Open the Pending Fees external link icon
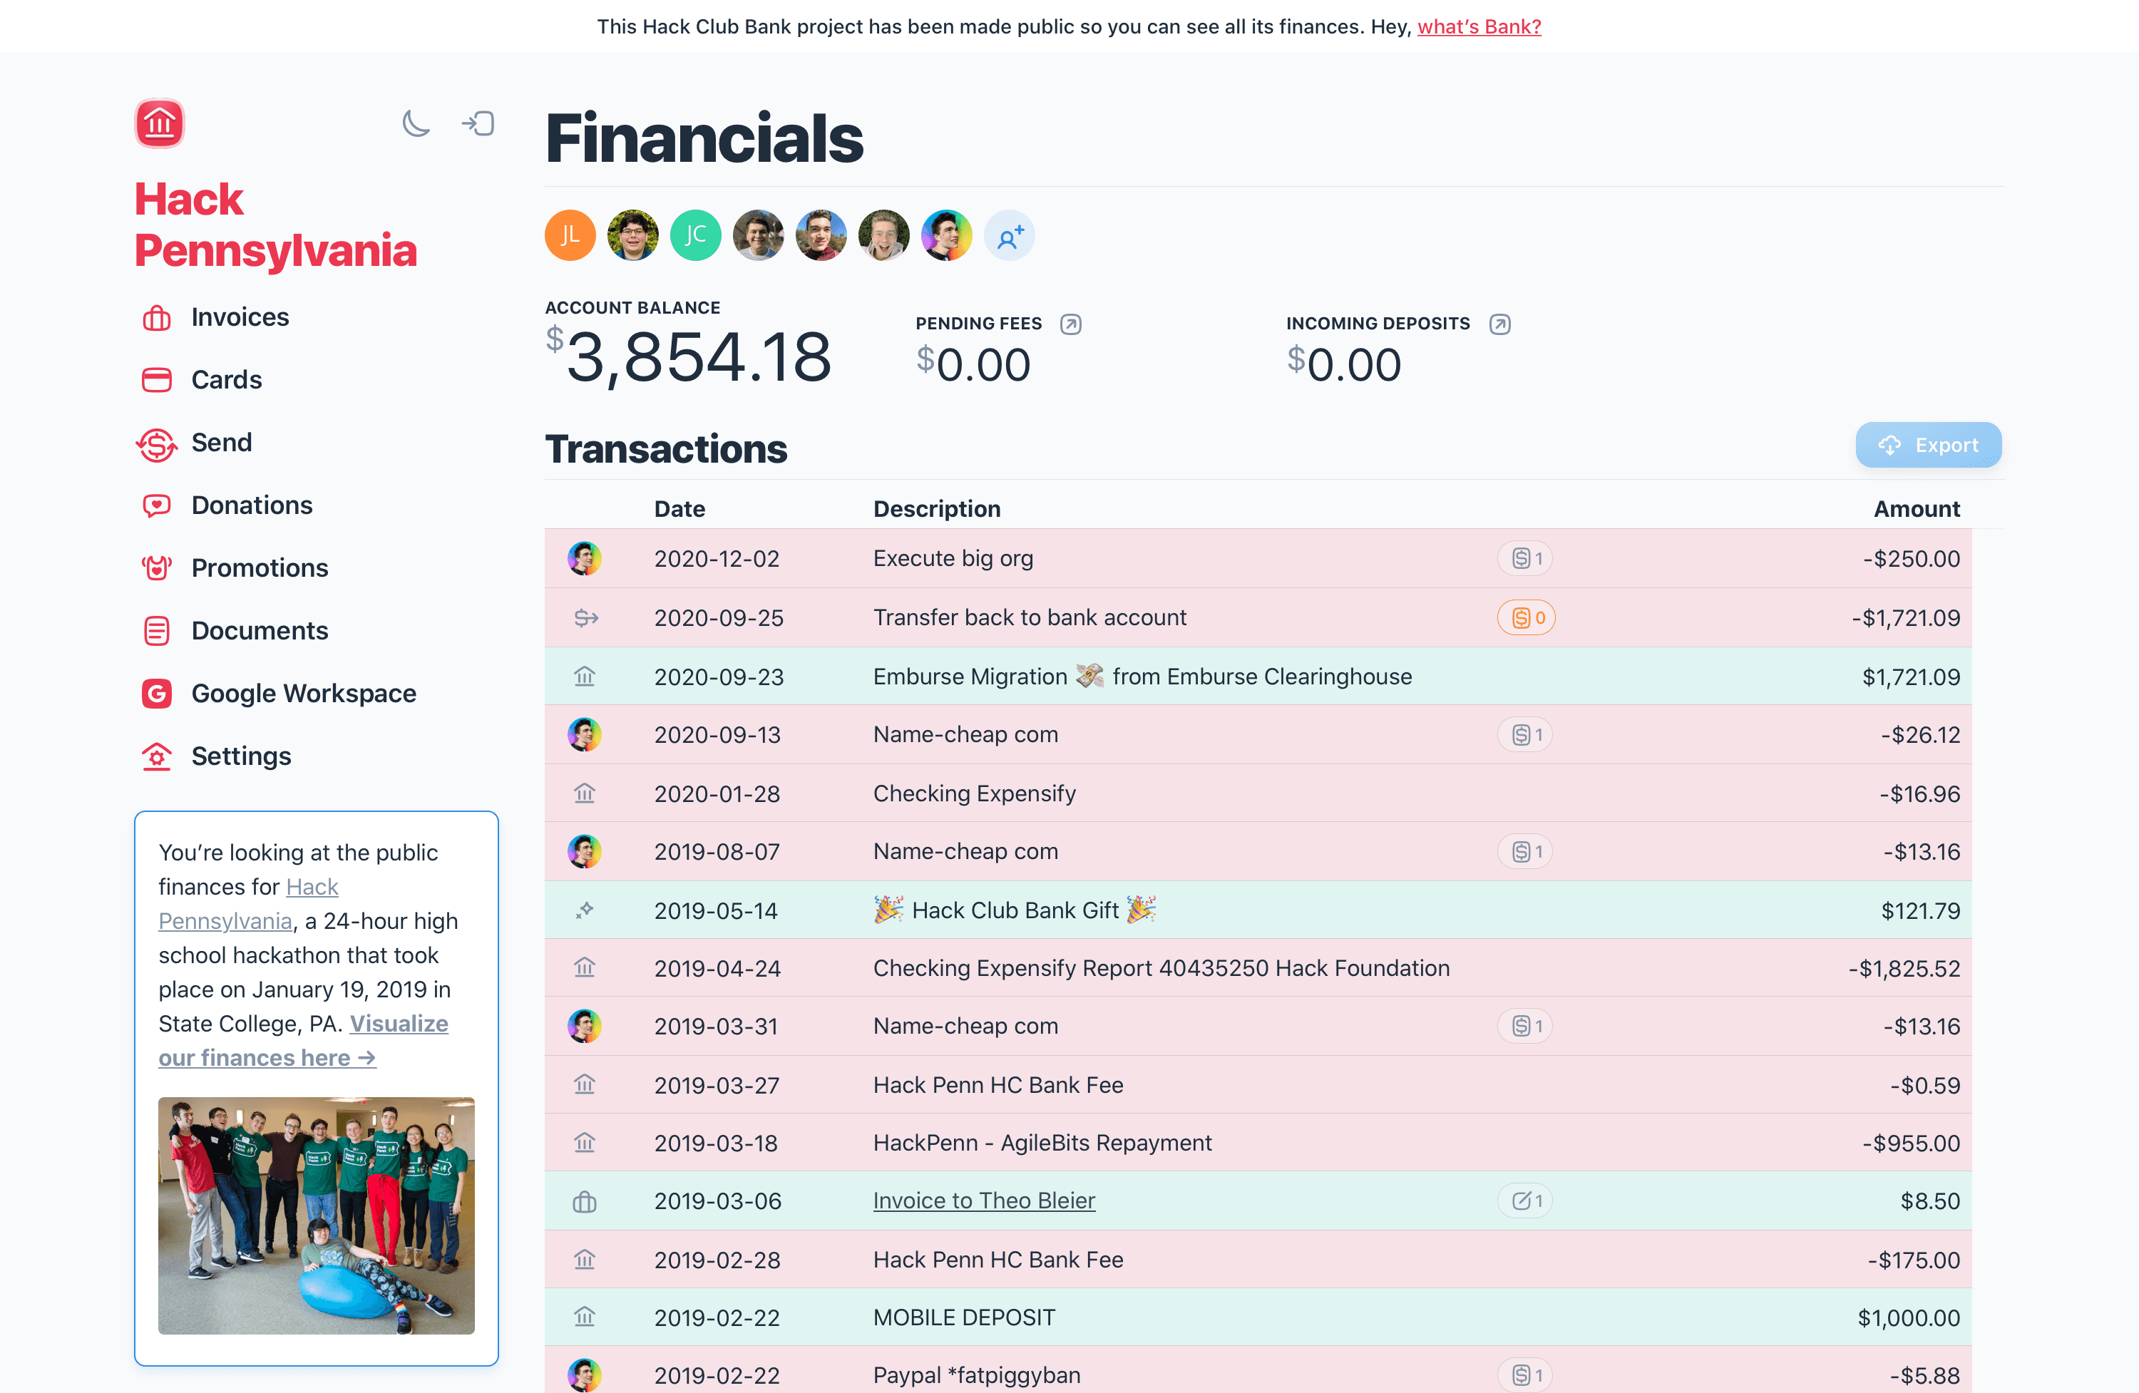This screenshot has height=1393, width=2139. pyautogui.click(x=1070, y=324)
